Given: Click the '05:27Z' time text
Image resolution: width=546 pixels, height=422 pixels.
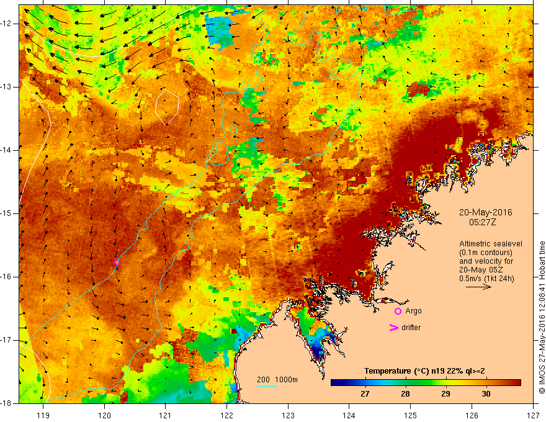Looking at the screenshot, I should (x=482, y=222).
